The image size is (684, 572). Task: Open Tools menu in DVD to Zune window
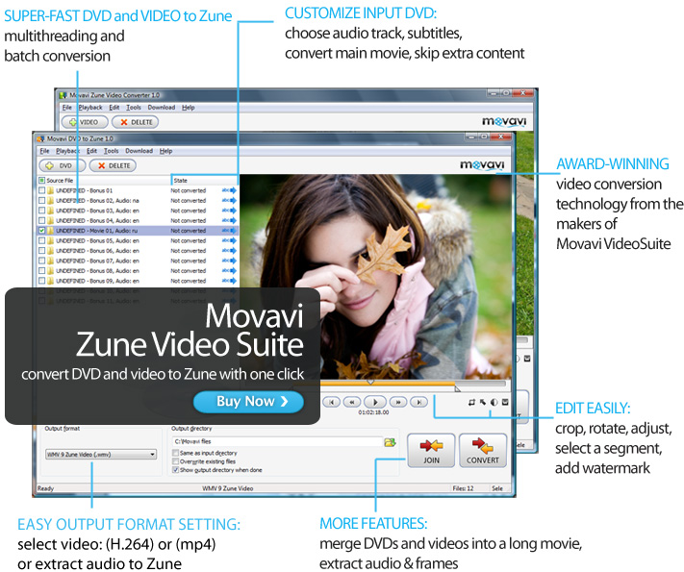[x=112, y=151]
